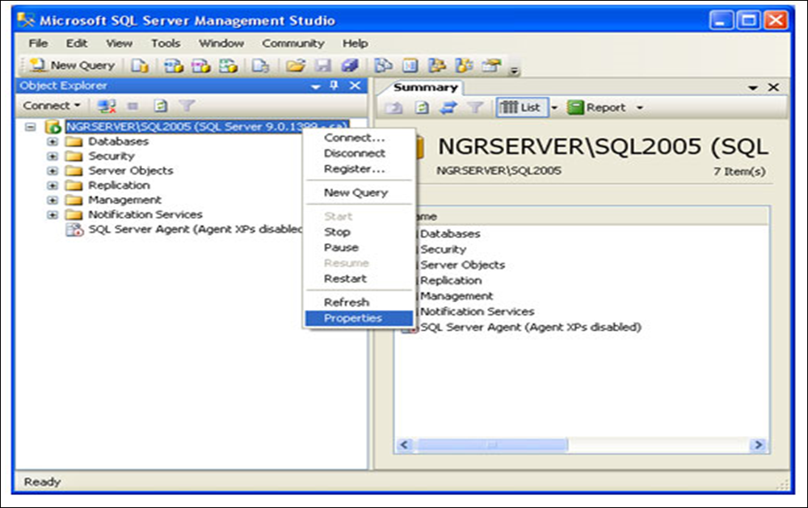The width and height of the screenshot is (808, 508).
Task: Pin the Object Explorer panel with auto-hide pushpin
Action: [x=335, y=86]
